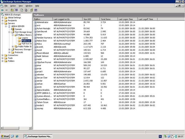Open the Window menu
185x139 pixels.
pos(29,6)
